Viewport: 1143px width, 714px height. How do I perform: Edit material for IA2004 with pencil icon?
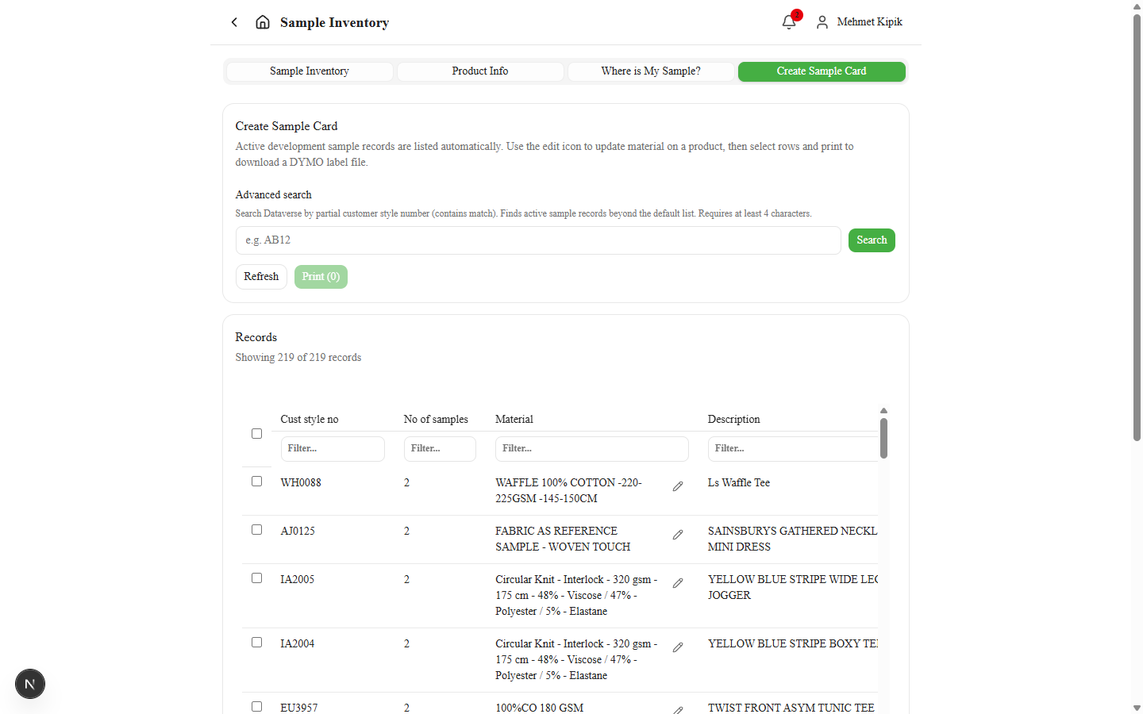click(678, 647)
